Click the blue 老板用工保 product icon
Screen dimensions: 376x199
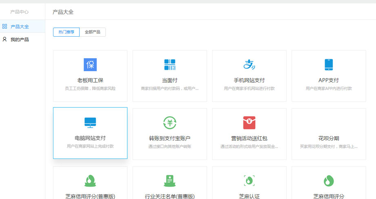[x=90, y=65]
